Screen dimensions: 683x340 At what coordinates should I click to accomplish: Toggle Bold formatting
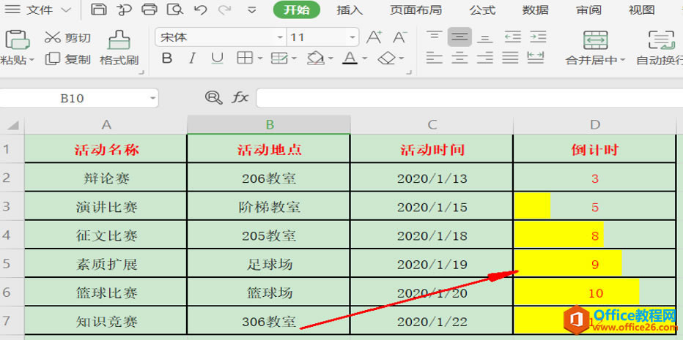pos(167,58)
